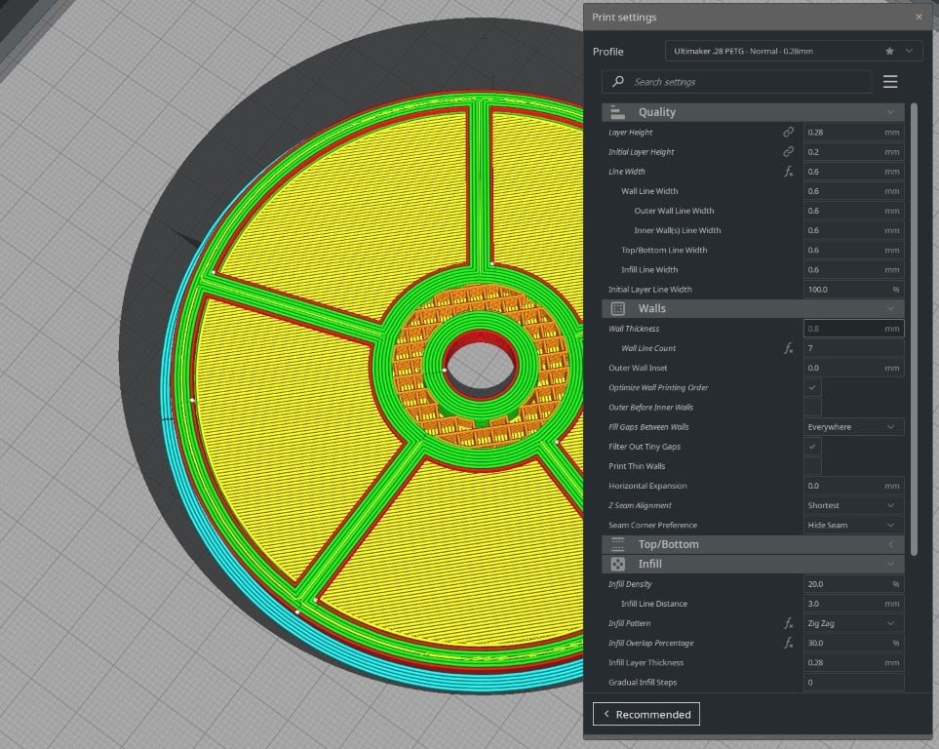Image resolution: width=939 pixels, height=749 pixels.
Task: Click the link icon beside Initial Layer Height
Action: (x=788, y=151)
